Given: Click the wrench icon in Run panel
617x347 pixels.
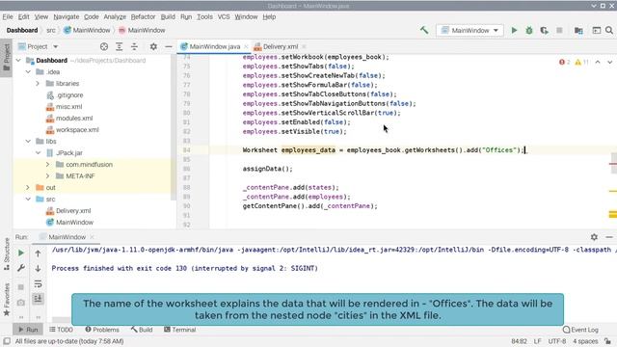Looking at the screenshot, I should 21,268.
